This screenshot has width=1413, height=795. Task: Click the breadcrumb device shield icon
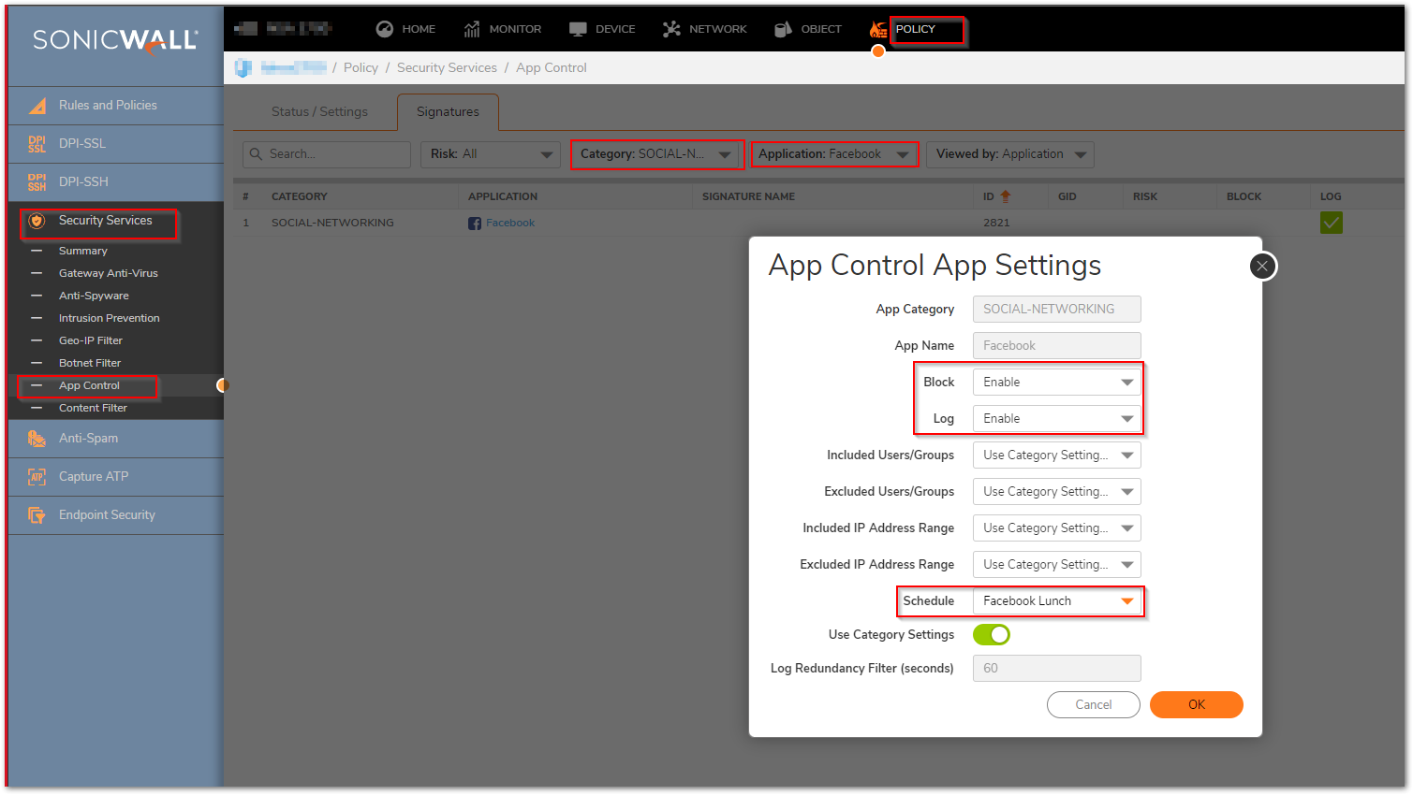243,67
